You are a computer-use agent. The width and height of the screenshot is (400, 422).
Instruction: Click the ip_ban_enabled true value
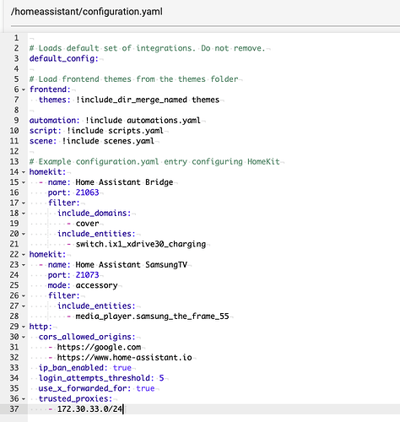(122, 368)
